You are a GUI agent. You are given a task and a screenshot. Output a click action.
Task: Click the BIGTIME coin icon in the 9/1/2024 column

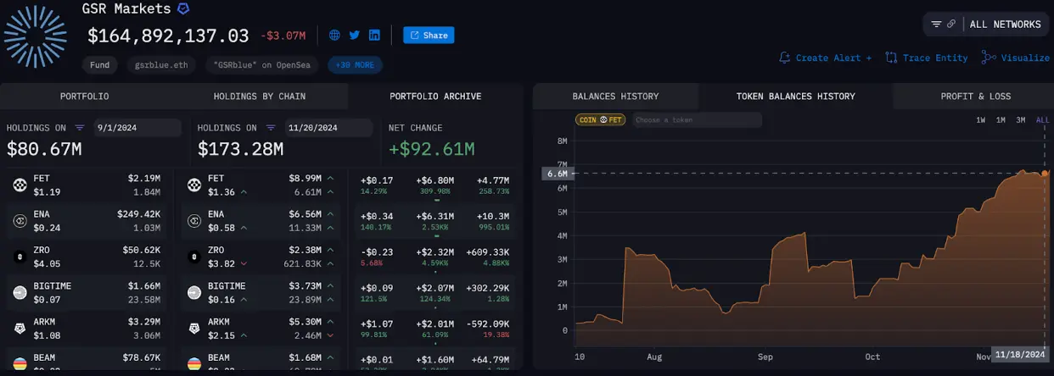(x=20, y=292)
